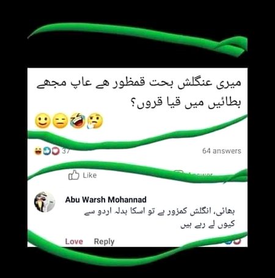Open Abu Warsh Mohannad's profile picture
The width and height of the screenshot is (275, 278).
pos(45,202)
